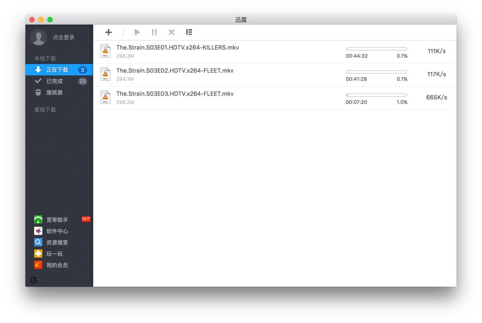This screenshot has width=482, height=323.
Task: Click the progress bar for S03E03
Action: click(x=377, y=95)
